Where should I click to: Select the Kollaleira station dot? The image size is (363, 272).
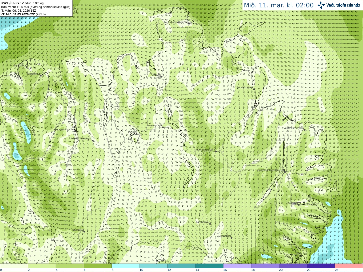pyautogui.click(x=298, y=204)
